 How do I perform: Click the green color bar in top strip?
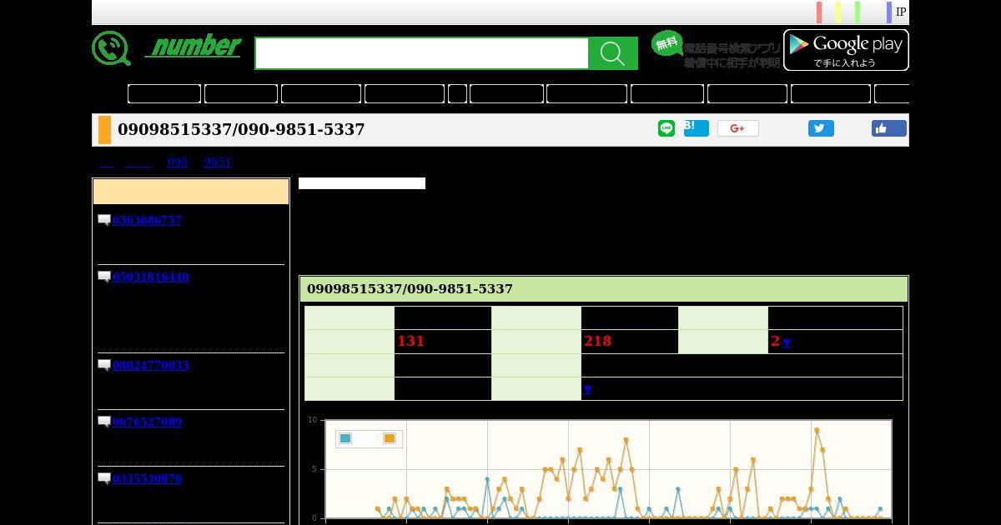pos(858,12)
